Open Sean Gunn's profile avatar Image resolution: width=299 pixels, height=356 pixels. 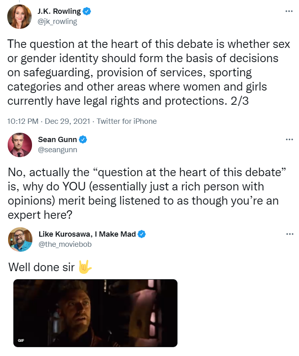click(x=20, y=145)
